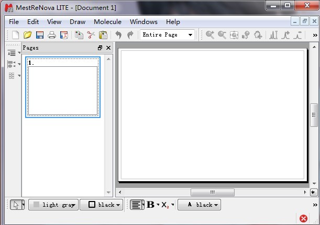
Task: Redo the last undone action
Action: click(x=130, y=35)
